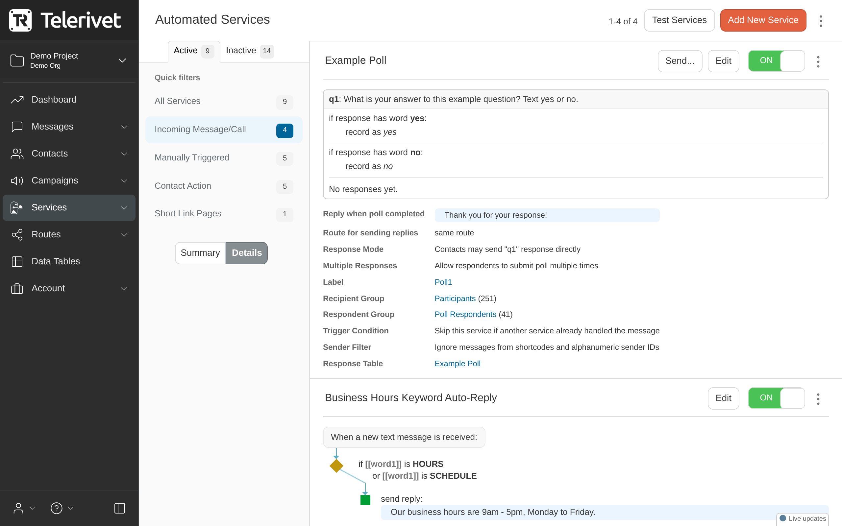This screenshot has height=526, width=842.
Task: Click the Send... button for Example Poll
Action: click(x=680, y=61)
